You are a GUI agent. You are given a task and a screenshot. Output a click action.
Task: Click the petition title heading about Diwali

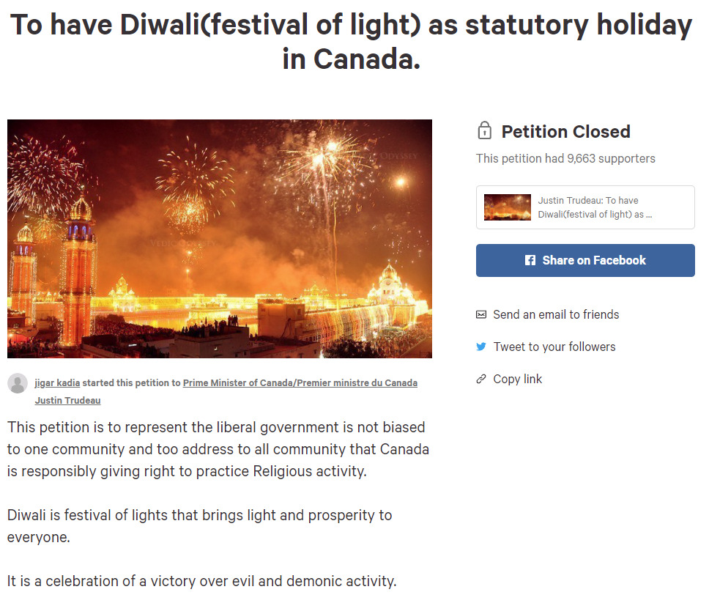coord(352,41)
